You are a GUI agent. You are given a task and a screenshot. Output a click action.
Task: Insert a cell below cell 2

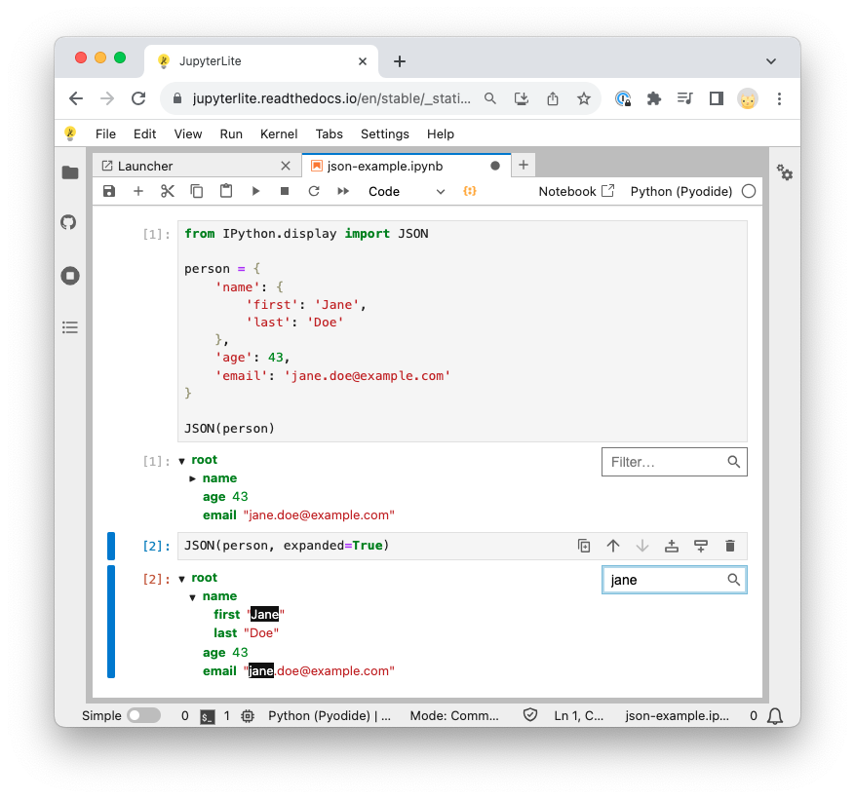pos(701,546)
